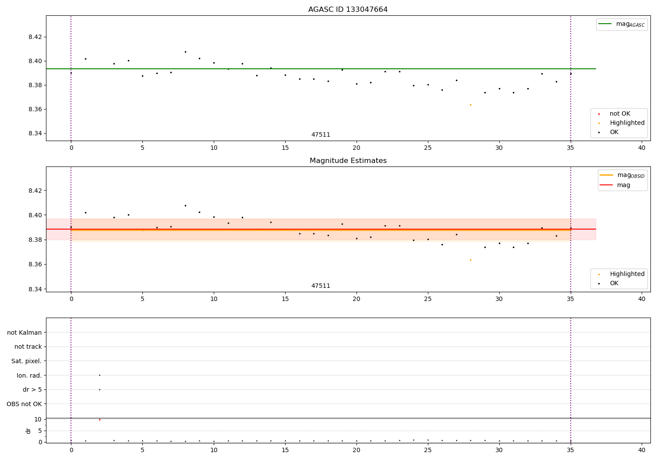Click the rotated 'dr' y-axis label
This screenshot has width=657, height=460.
[28, 431]
